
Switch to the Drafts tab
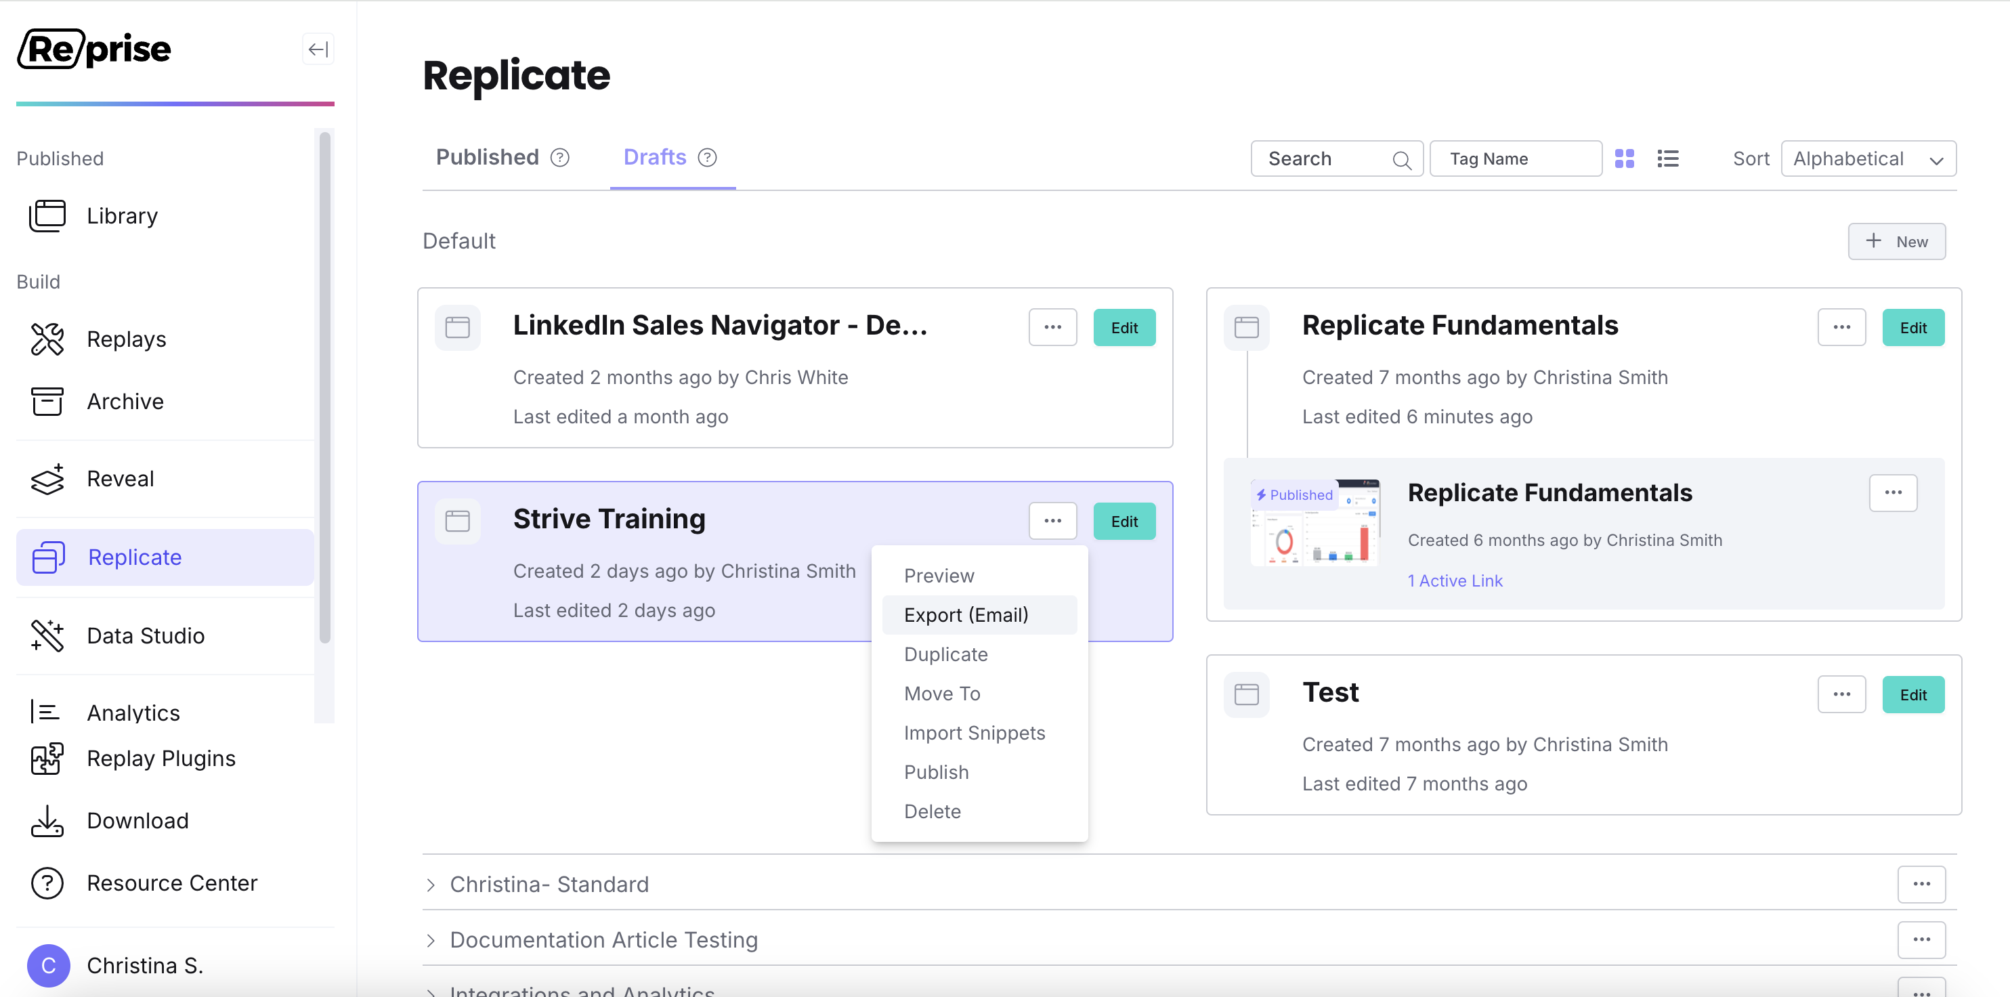tap(655, 158)
